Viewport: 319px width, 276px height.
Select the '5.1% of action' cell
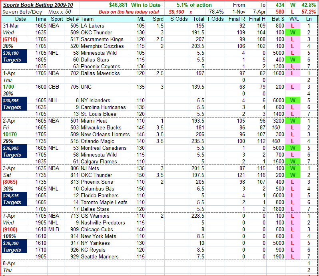pyautogui.click(x=194, y=5)
